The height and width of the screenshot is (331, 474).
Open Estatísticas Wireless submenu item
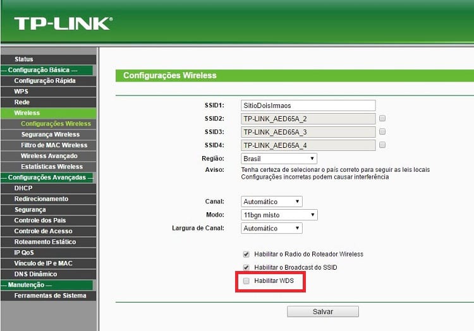tap(49, 167)
